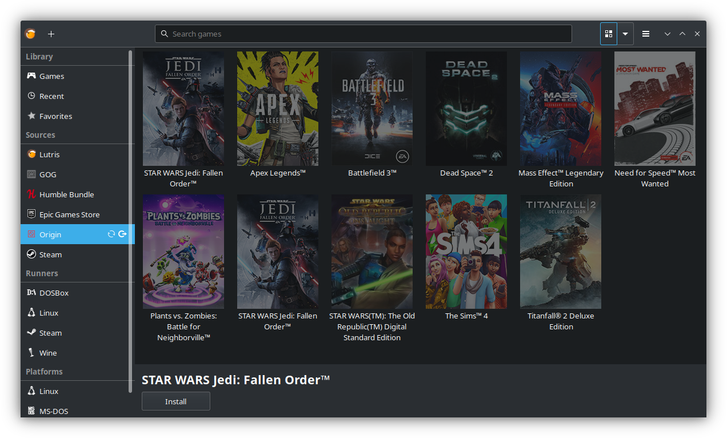
Task: Select second-row STAR WARS Jedi cover art
Action: (278, 252)
